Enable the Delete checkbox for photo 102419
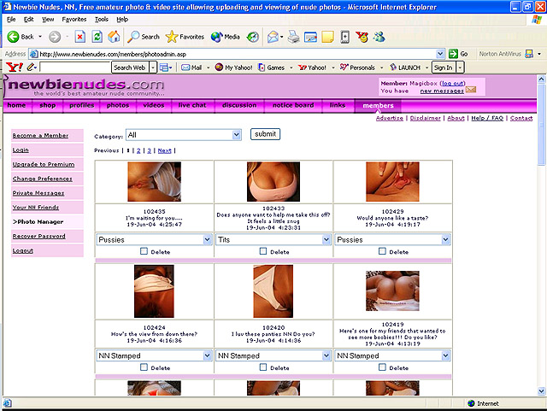 [383, 367]
